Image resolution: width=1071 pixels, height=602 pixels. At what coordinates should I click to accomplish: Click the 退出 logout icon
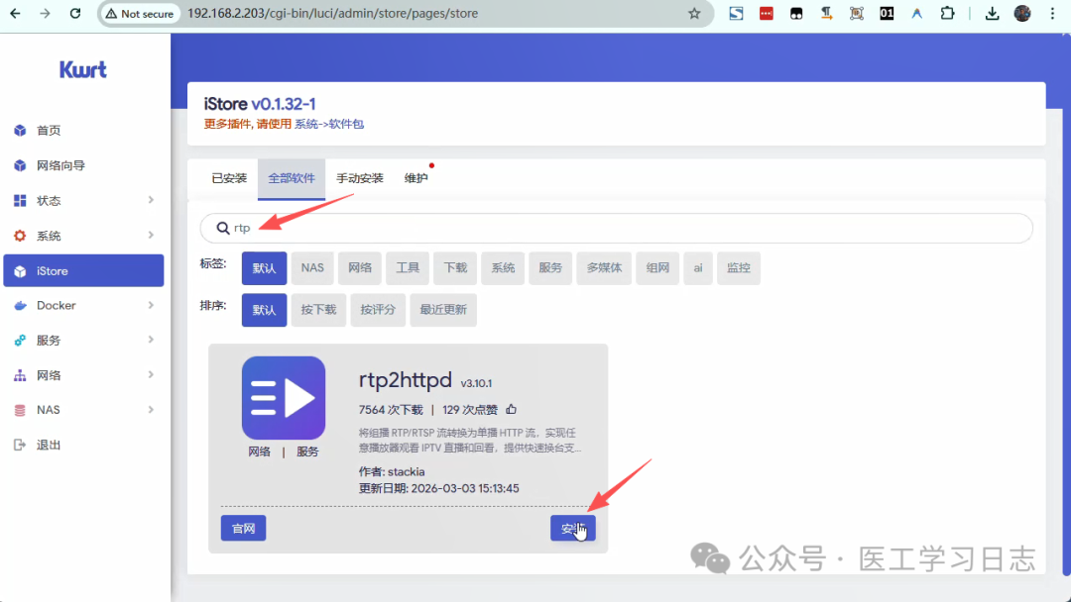point(22,444)
